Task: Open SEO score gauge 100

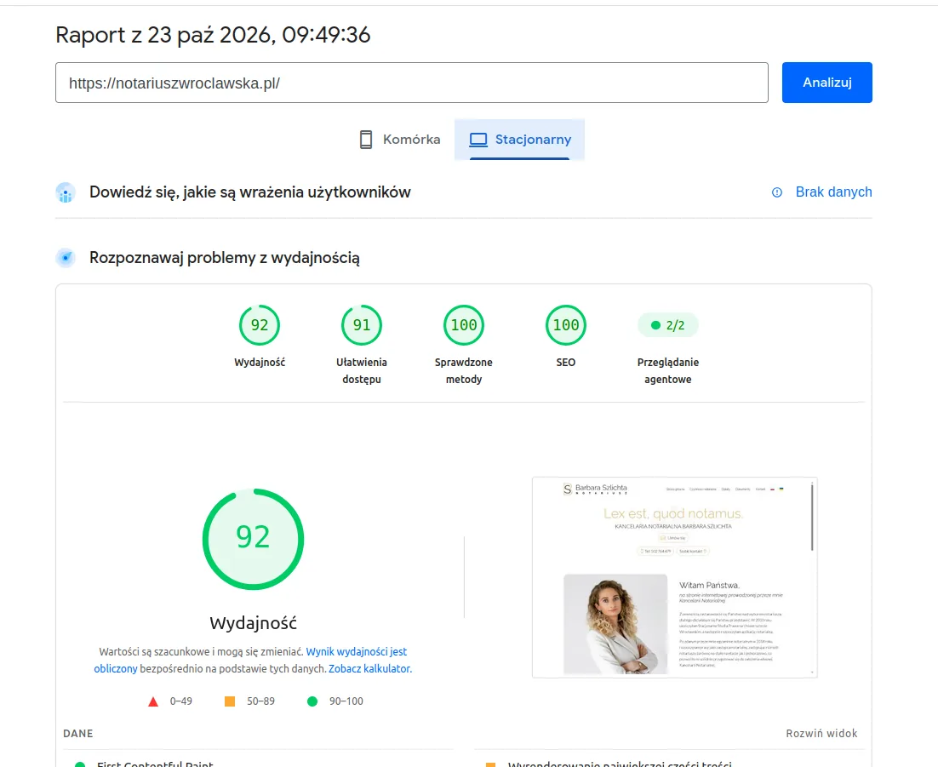Action: [566, 325]
